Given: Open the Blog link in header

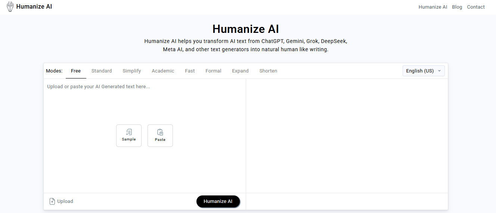Looking at the screenshot, I should pyautogui.click(x=457, y=7).
